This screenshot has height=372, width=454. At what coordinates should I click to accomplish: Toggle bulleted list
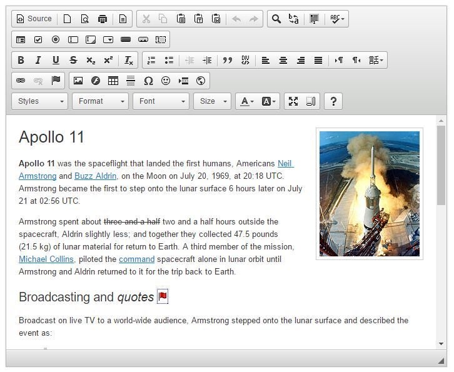[x=169, y=60]
